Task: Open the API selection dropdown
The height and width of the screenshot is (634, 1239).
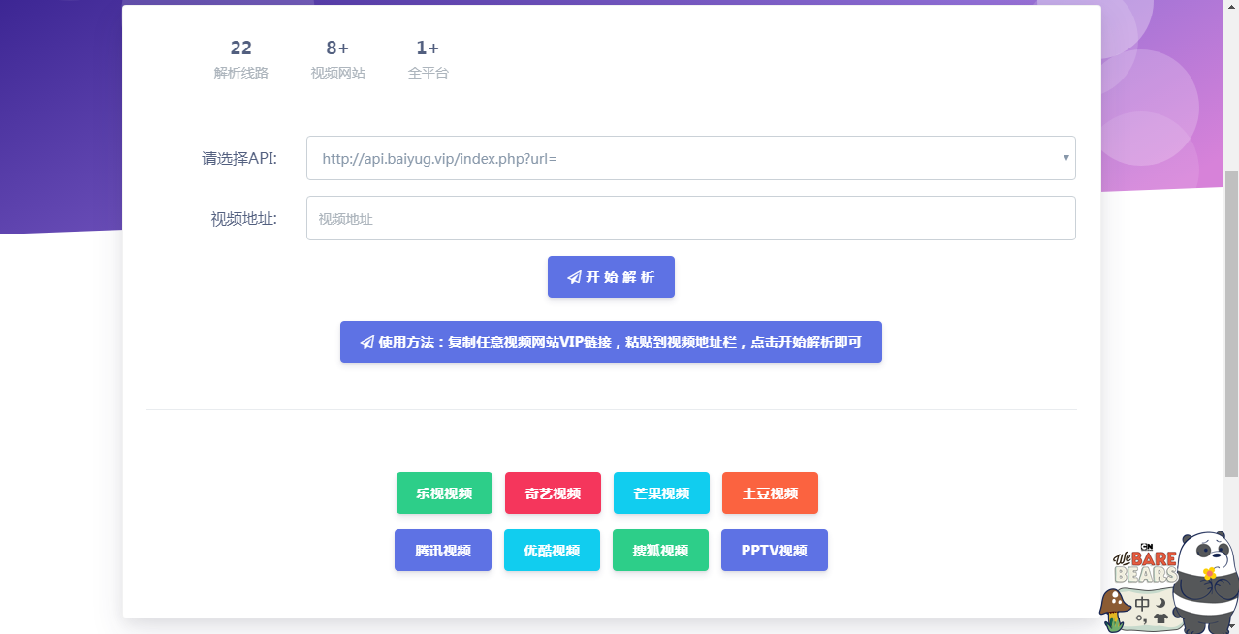Action: pos(690,157)
